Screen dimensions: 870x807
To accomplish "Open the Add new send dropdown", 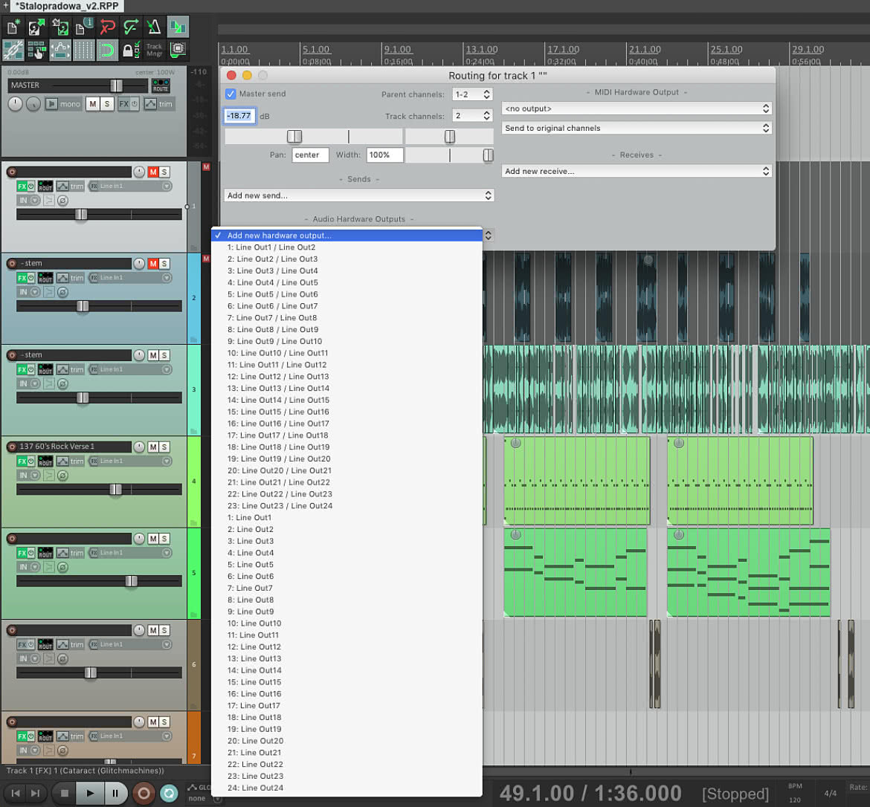I will tap(359, 195).
